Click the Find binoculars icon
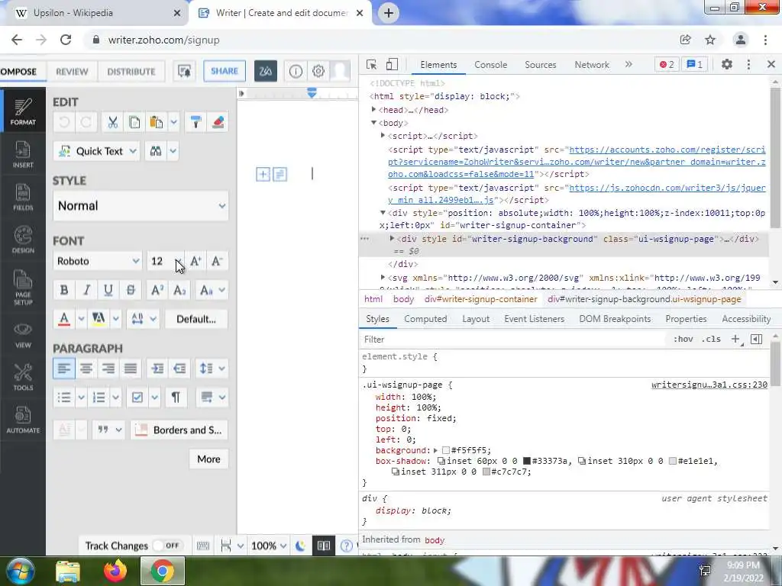 point(156,151)
